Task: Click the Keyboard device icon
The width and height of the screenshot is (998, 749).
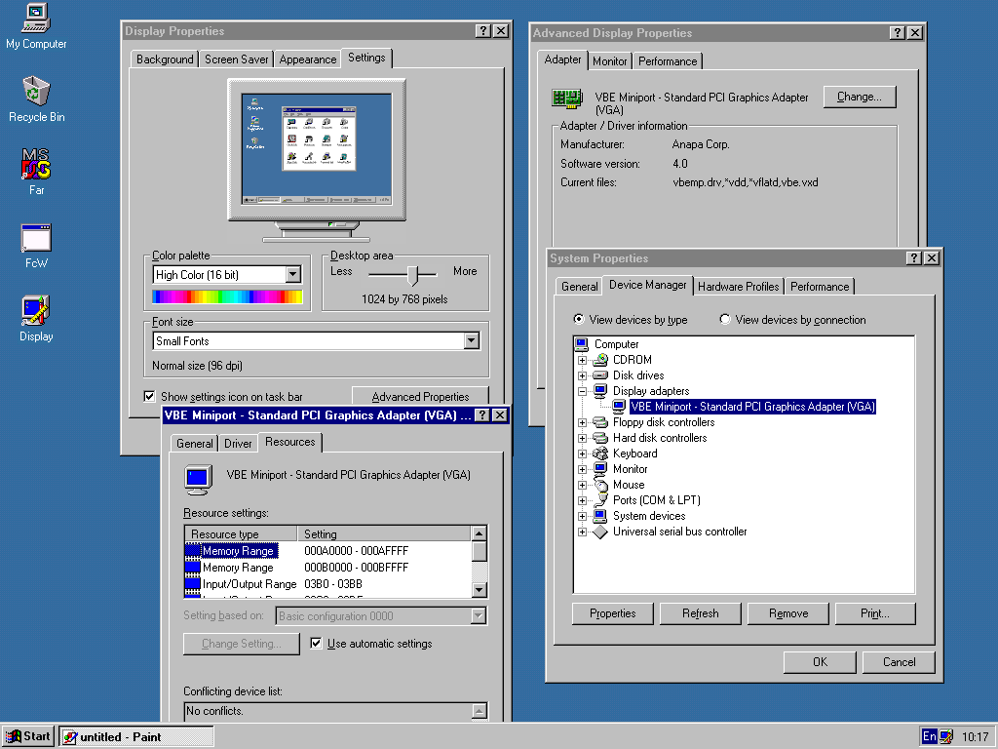Action: [600, 453]
